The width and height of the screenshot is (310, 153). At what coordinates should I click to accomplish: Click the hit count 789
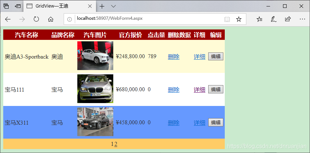pos(152,56)
